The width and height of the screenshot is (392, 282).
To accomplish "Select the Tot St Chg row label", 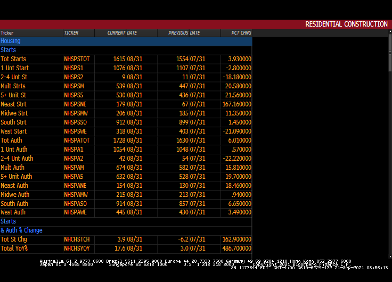I will (14, 239).
